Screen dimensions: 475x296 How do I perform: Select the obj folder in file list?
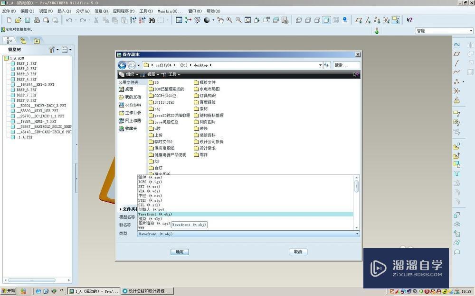click(x=155, y=109)
